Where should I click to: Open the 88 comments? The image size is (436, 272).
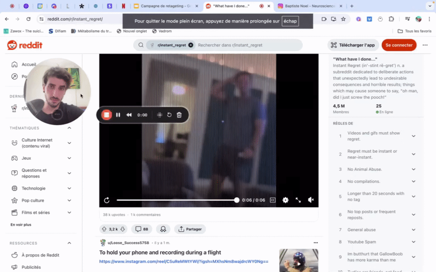tap(141, 229)
